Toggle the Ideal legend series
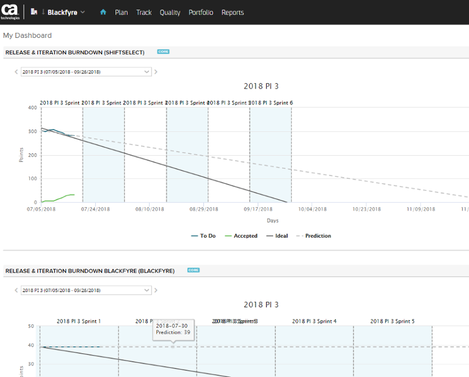The image size is (469, 377). (x=277, y=236)
